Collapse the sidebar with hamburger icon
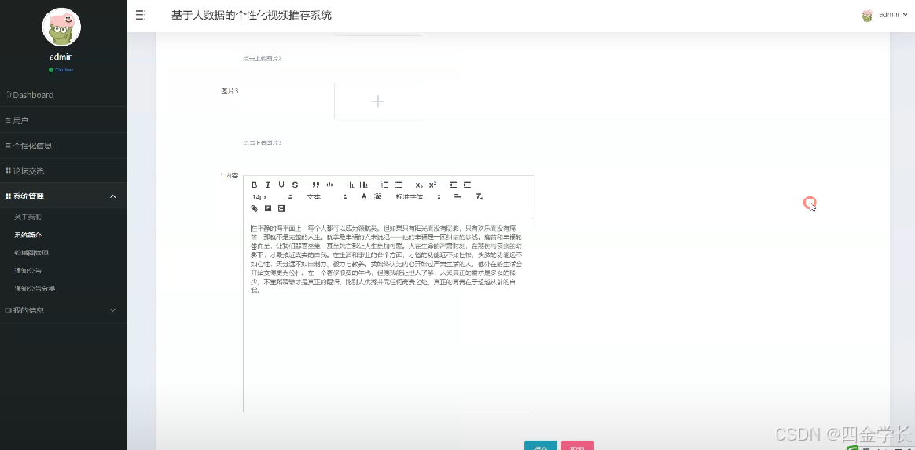 (x=141, y=15)
